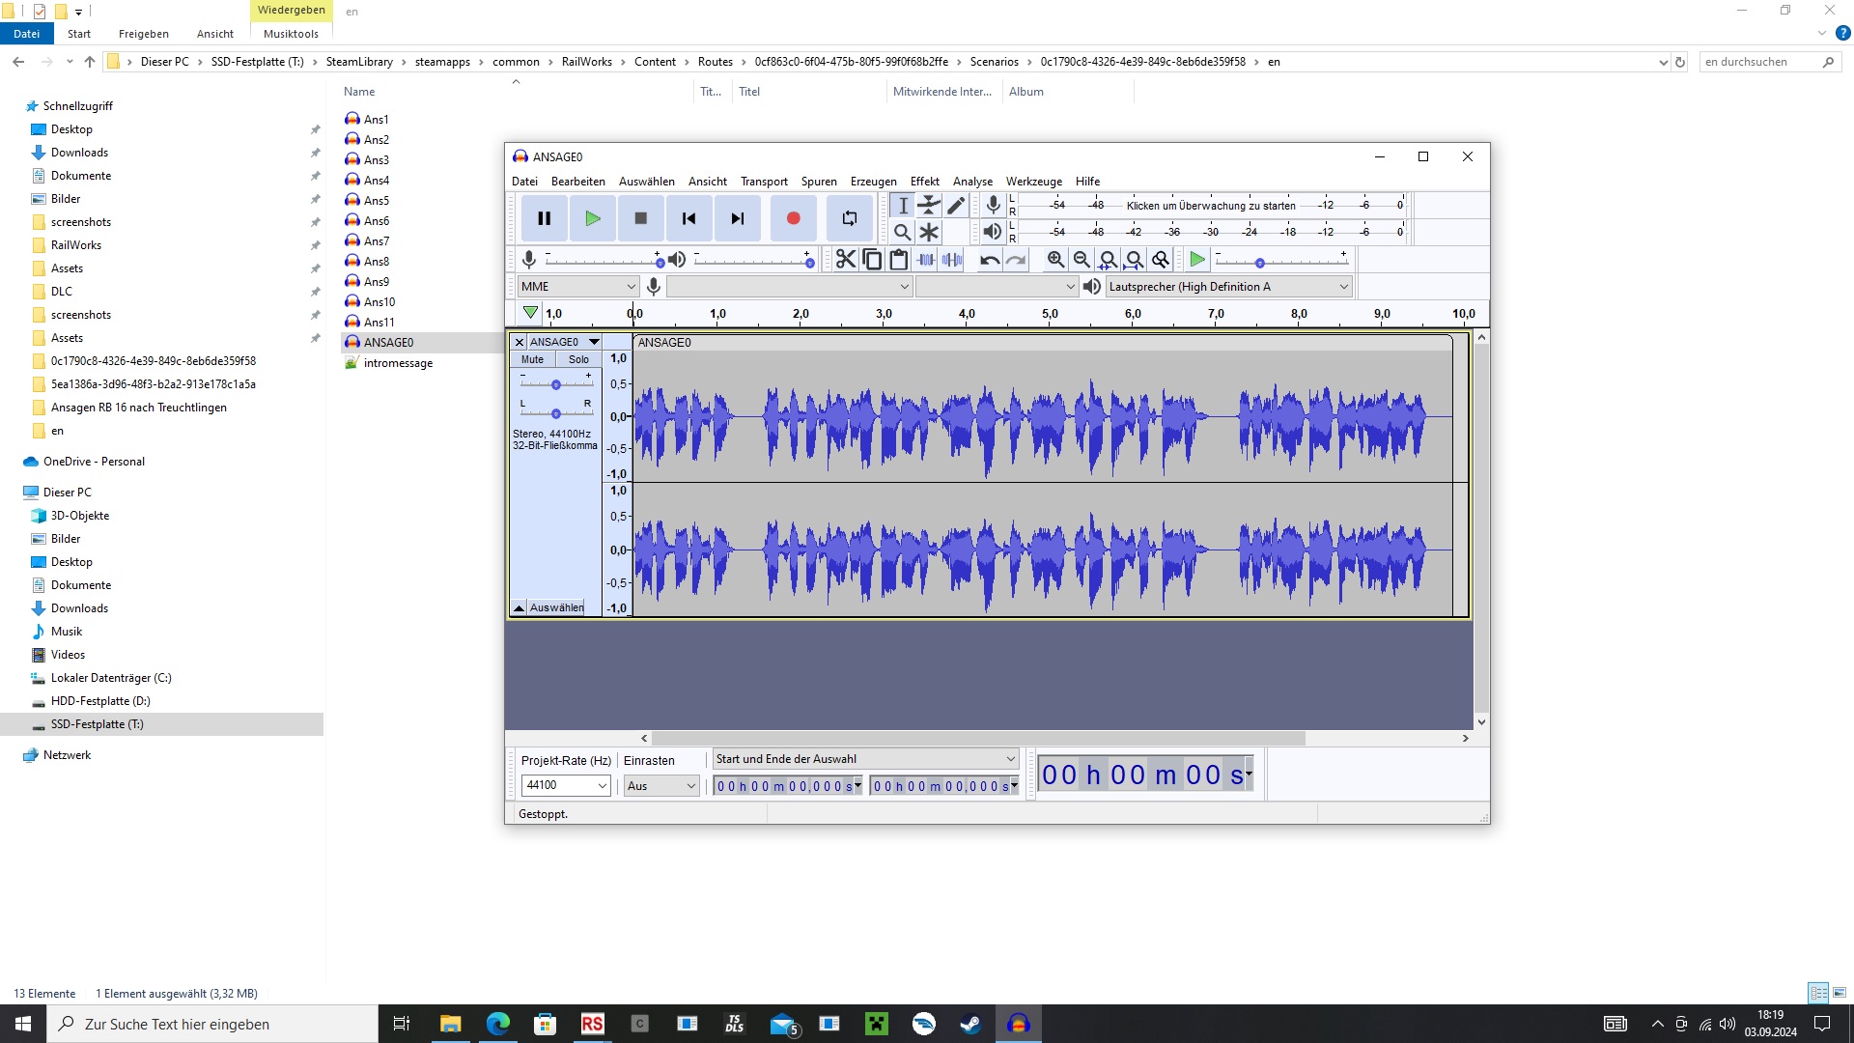Mute the ANSAGE0 track
The height and width of the screenshot is (1043, 1854).
532,359
